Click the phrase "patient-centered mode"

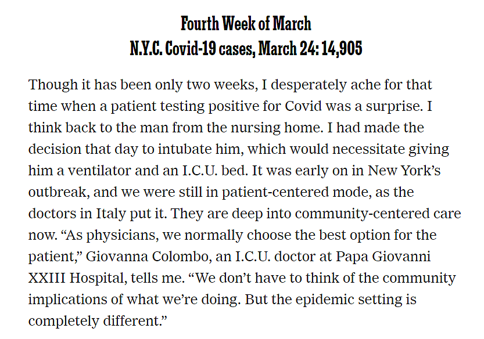pyautogui.click(x=297, y=192)
